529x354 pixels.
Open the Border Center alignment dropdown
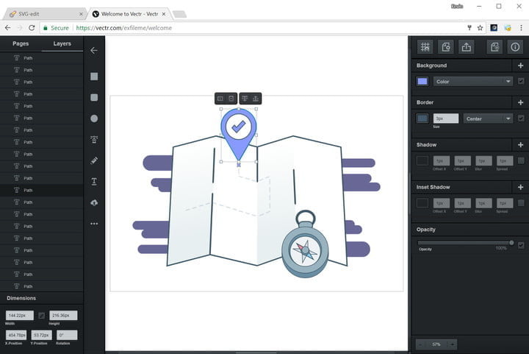click(488, 118)
